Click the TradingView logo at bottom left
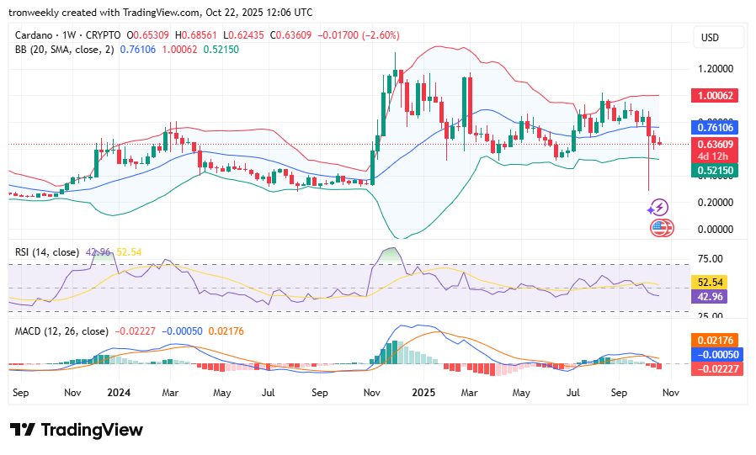 [x=77, y=430]
